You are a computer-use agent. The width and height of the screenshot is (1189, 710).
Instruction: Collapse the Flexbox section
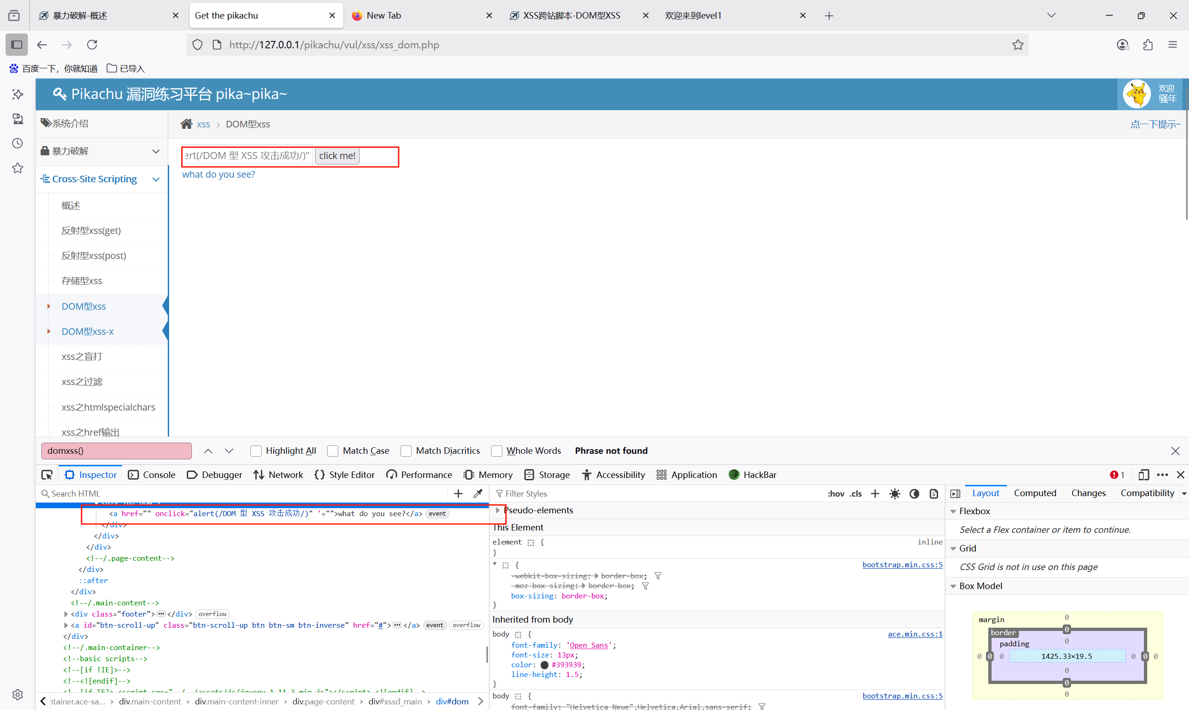(x=953, y=511)
